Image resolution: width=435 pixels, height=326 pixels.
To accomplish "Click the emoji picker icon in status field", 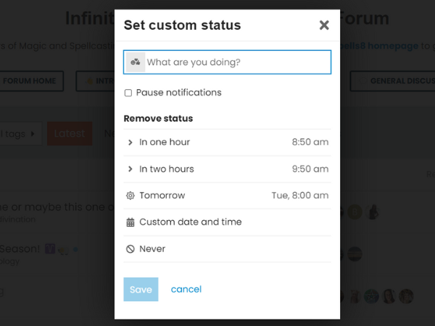I will (136, 62).
